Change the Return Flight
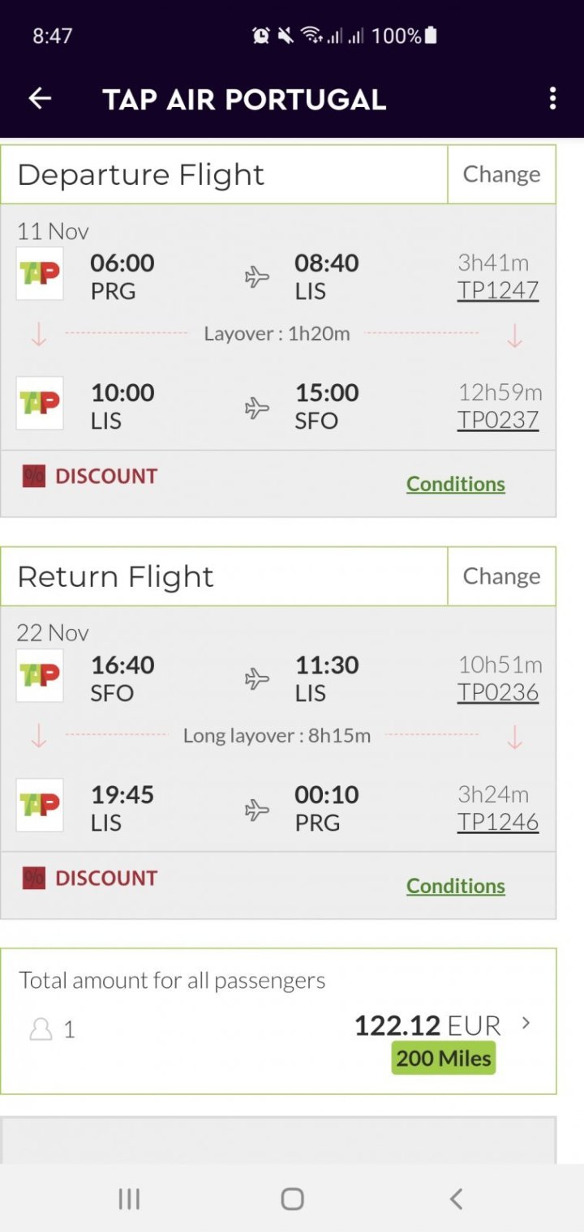The height and width of the screenshot is (1232, 584). point(501,576)
